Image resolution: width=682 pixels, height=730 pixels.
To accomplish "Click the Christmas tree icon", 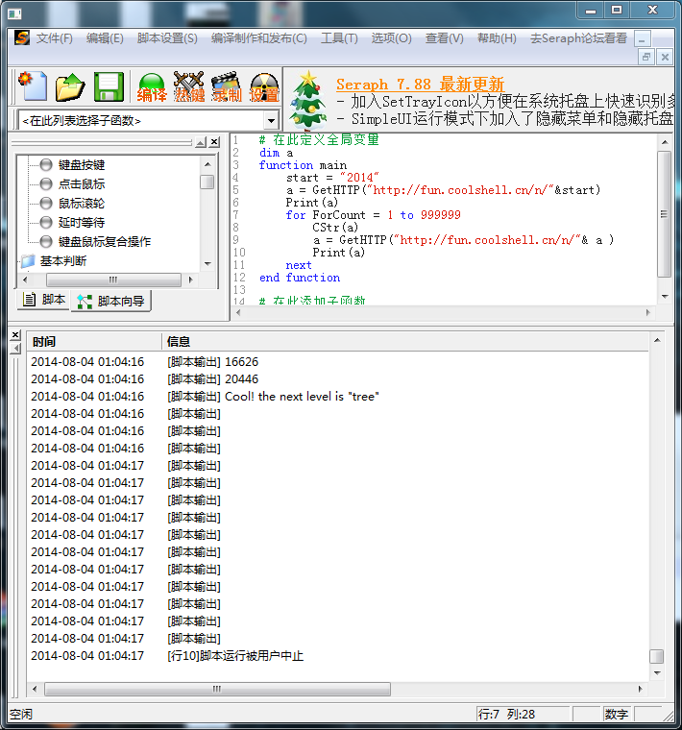I will [x=307, y=100].
